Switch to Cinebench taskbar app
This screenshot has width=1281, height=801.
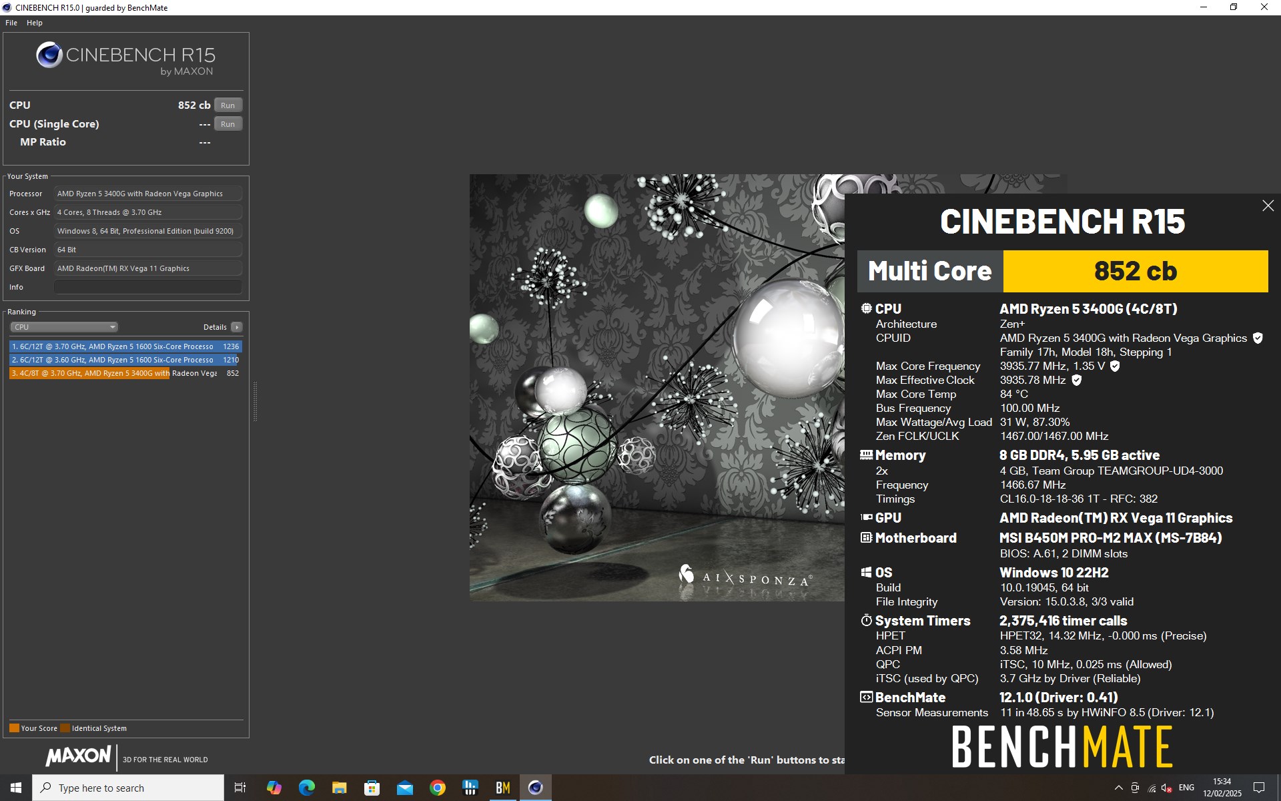536,788
